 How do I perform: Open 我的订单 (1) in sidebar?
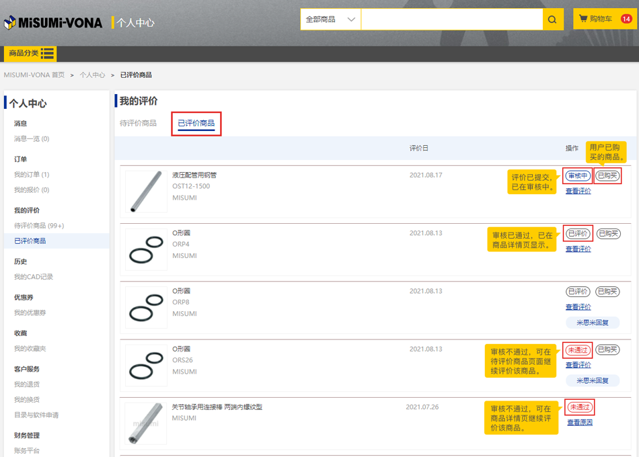32,175
